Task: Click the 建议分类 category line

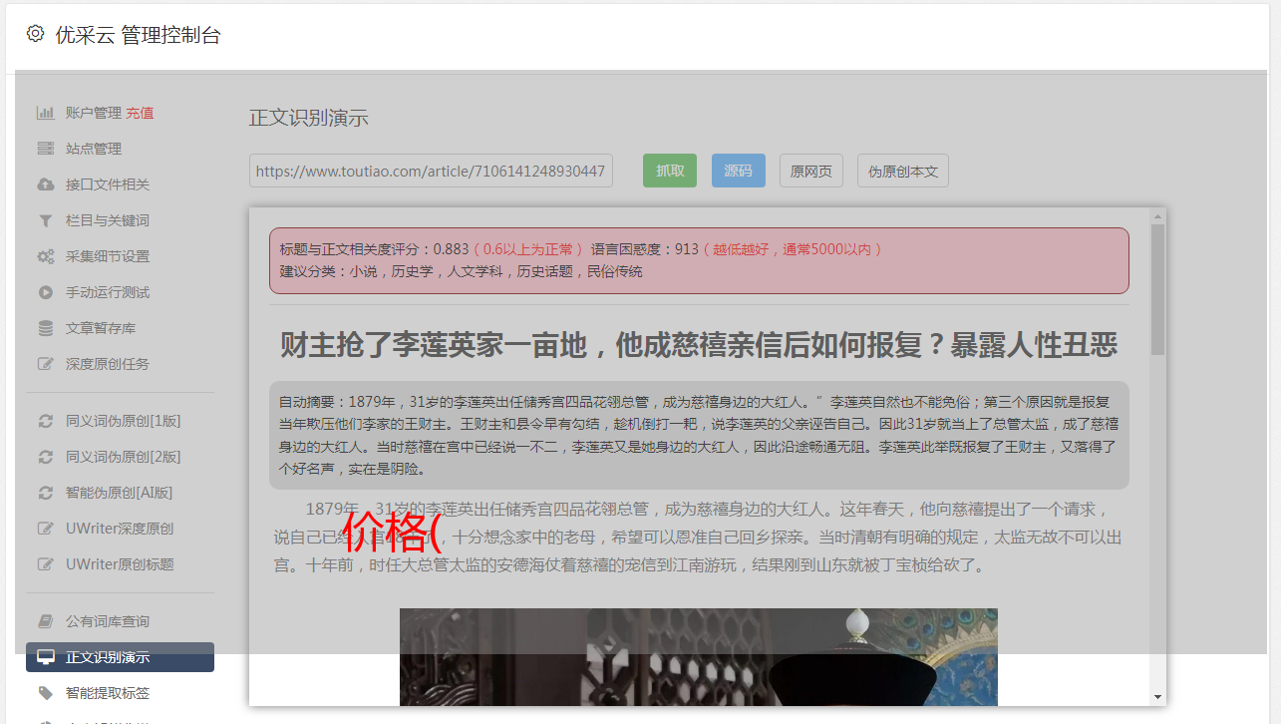Action: [x=461, y=271]
